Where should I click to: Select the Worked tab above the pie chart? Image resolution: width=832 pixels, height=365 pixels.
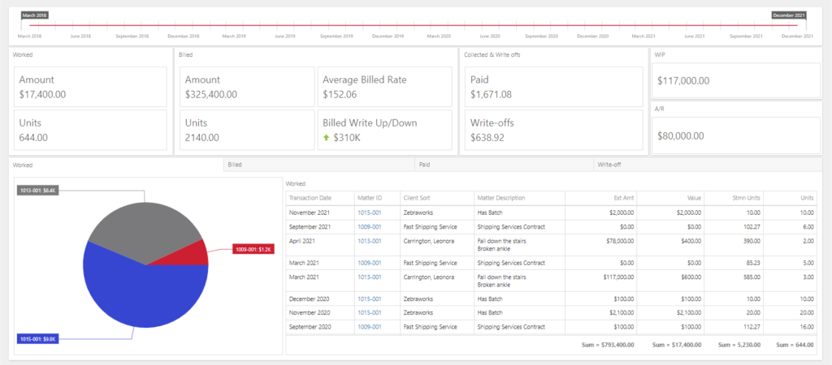click(x=24, y=165)
